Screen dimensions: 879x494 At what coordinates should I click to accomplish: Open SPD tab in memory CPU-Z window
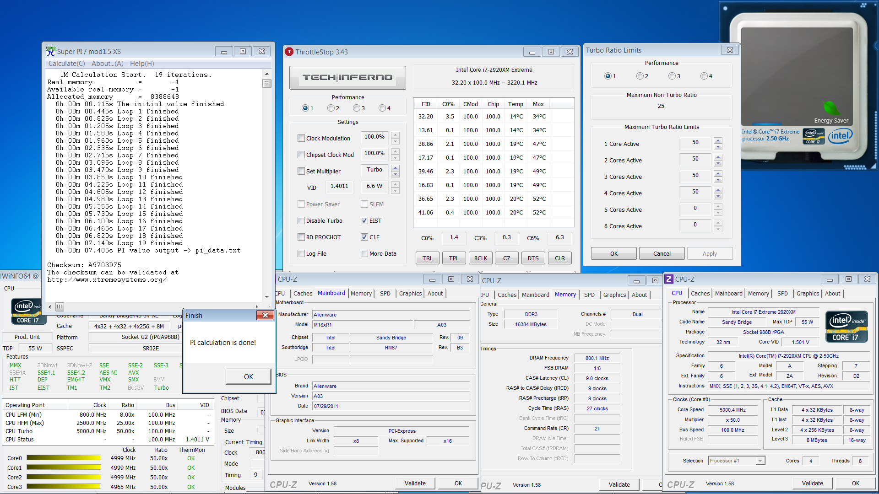tap(589, 295)
